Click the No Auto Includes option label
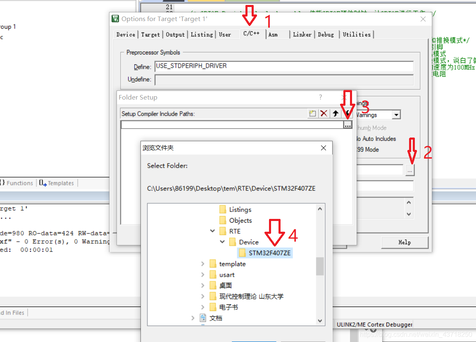This screenshot has width=476, height=342. 376,139
